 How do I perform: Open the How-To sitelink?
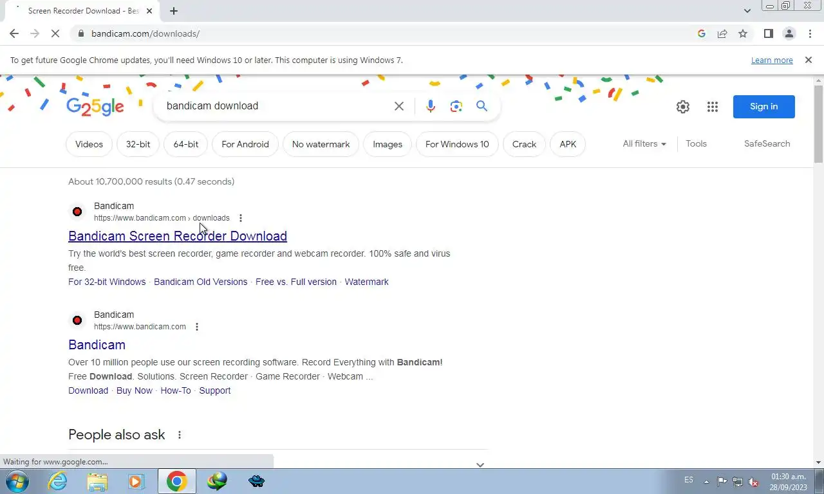(176, 390)
